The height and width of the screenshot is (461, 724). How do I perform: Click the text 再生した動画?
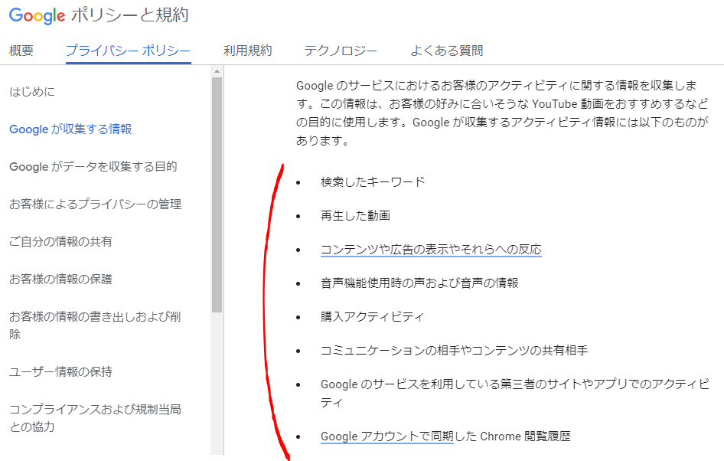356,216
